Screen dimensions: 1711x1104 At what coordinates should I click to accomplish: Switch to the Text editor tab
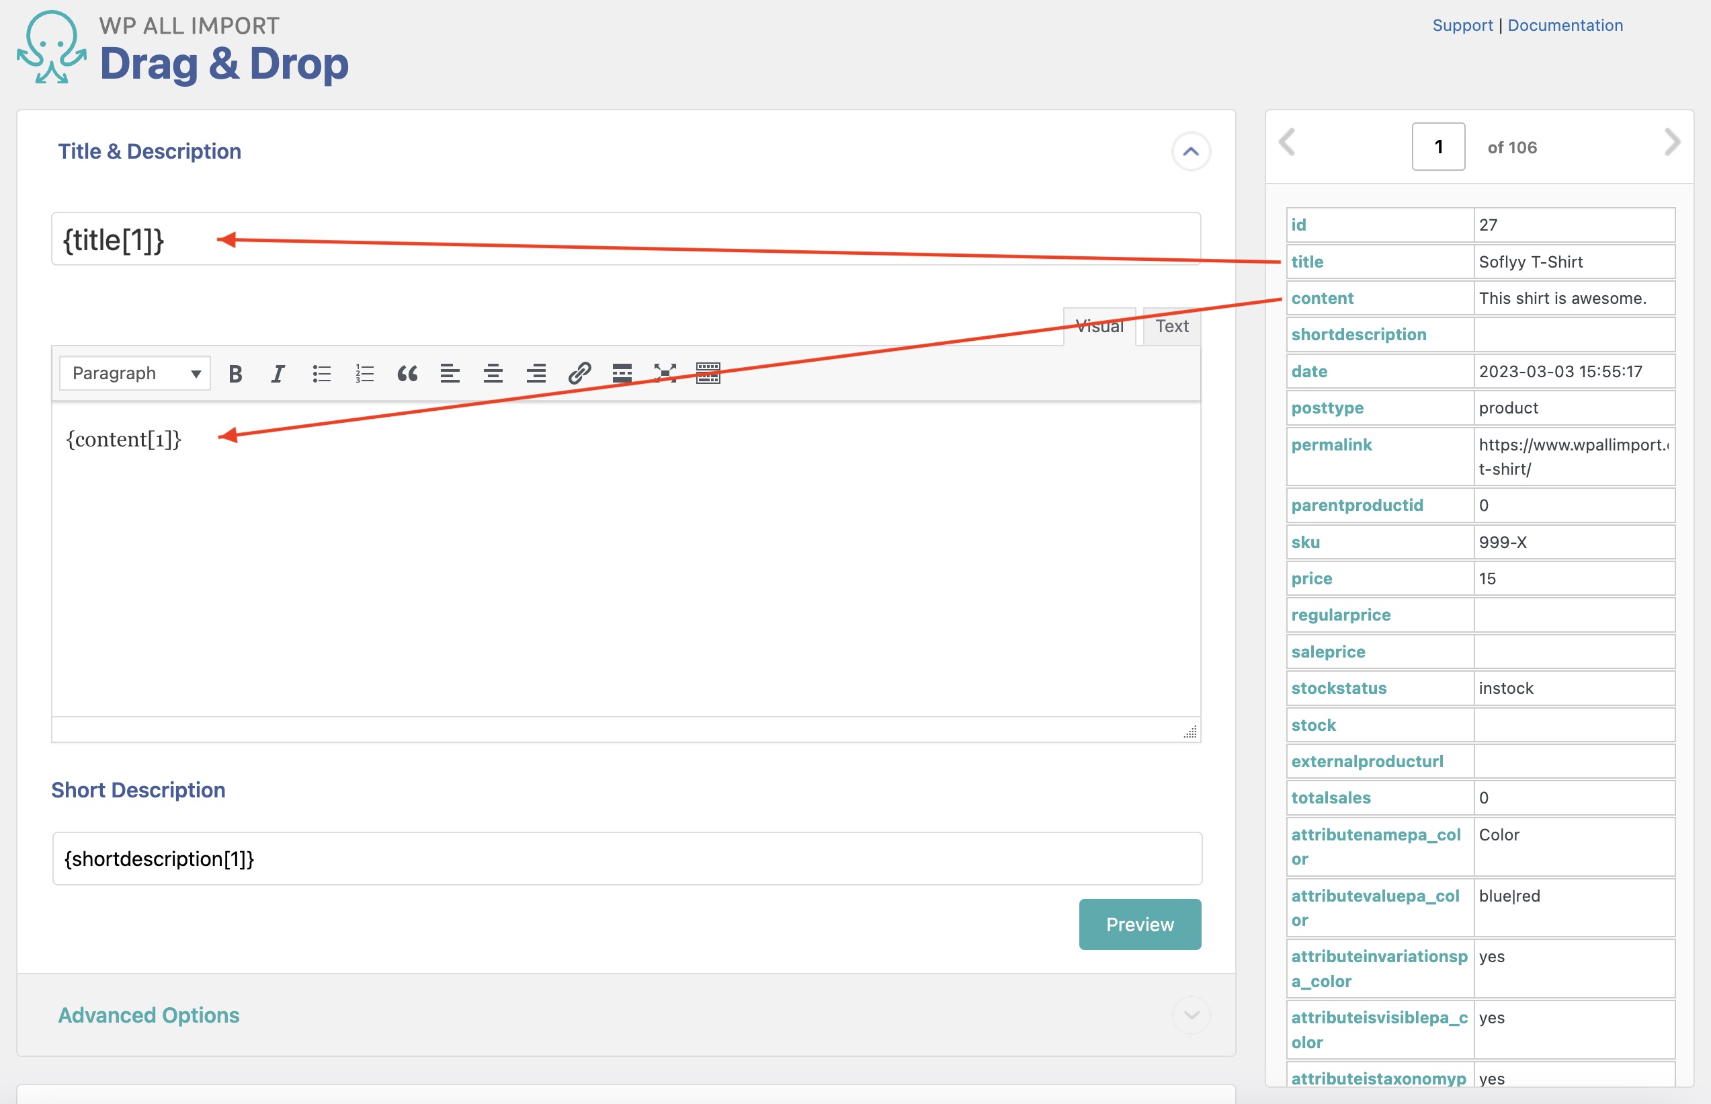[1171, 327]
